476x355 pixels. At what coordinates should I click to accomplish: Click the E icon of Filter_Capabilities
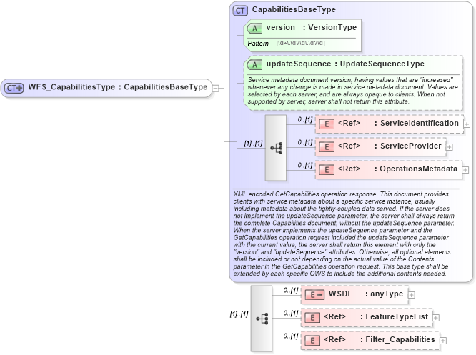pos(312,341)
